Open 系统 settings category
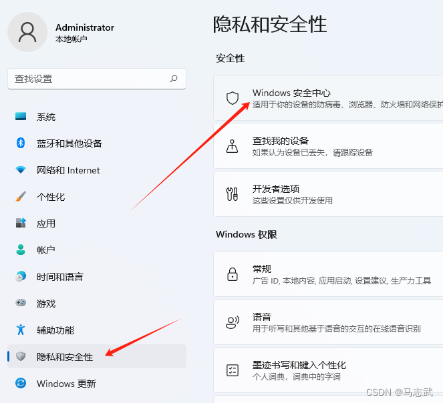Image resolution: width=443 pixels, height=403 pixels. 97,117
